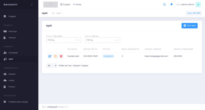The width and height of the screenshot is (205, 110).
Task: Open the Kandidati sidebar item
Action: click(19, 53)
